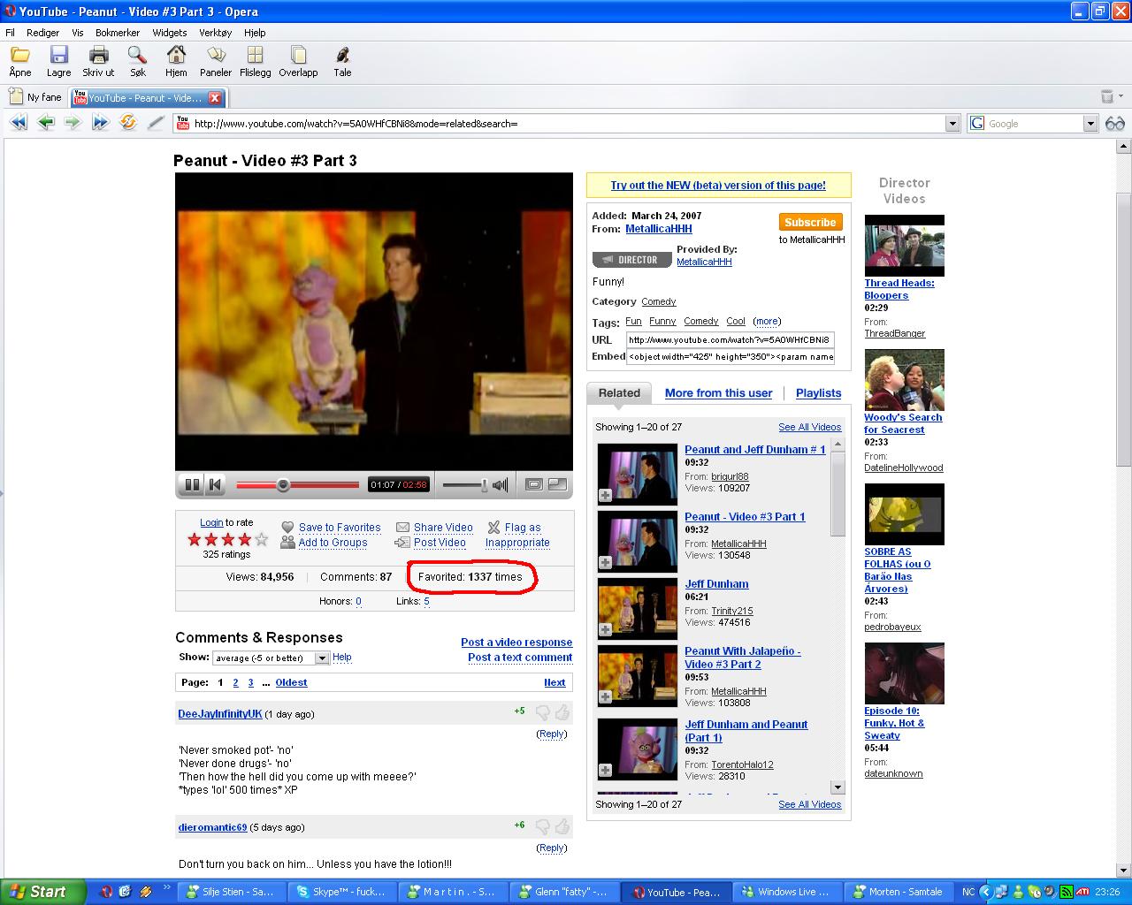Click the Flislegg tile icon

click(x=255, y=55)
